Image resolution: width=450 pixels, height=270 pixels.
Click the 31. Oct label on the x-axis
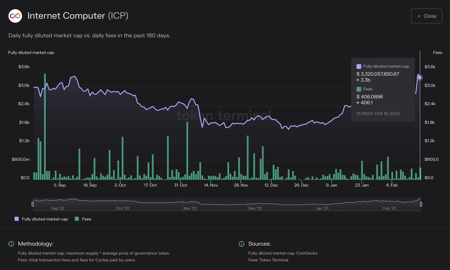180,185
